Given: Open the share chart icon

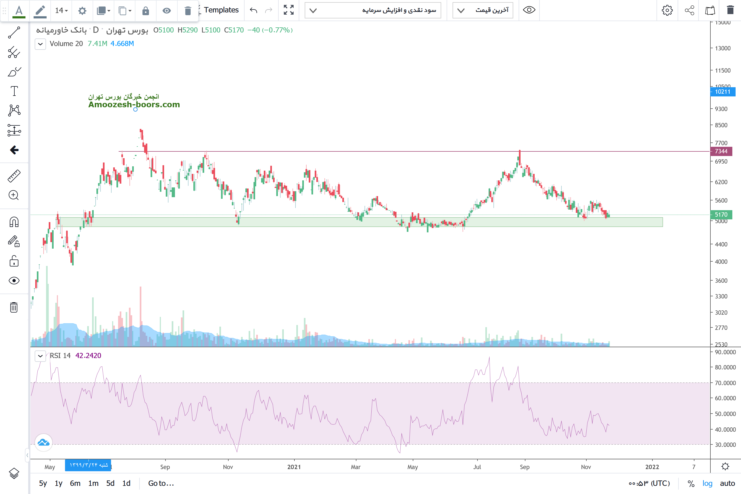Looking at the screenshot, I should (689, 10).
